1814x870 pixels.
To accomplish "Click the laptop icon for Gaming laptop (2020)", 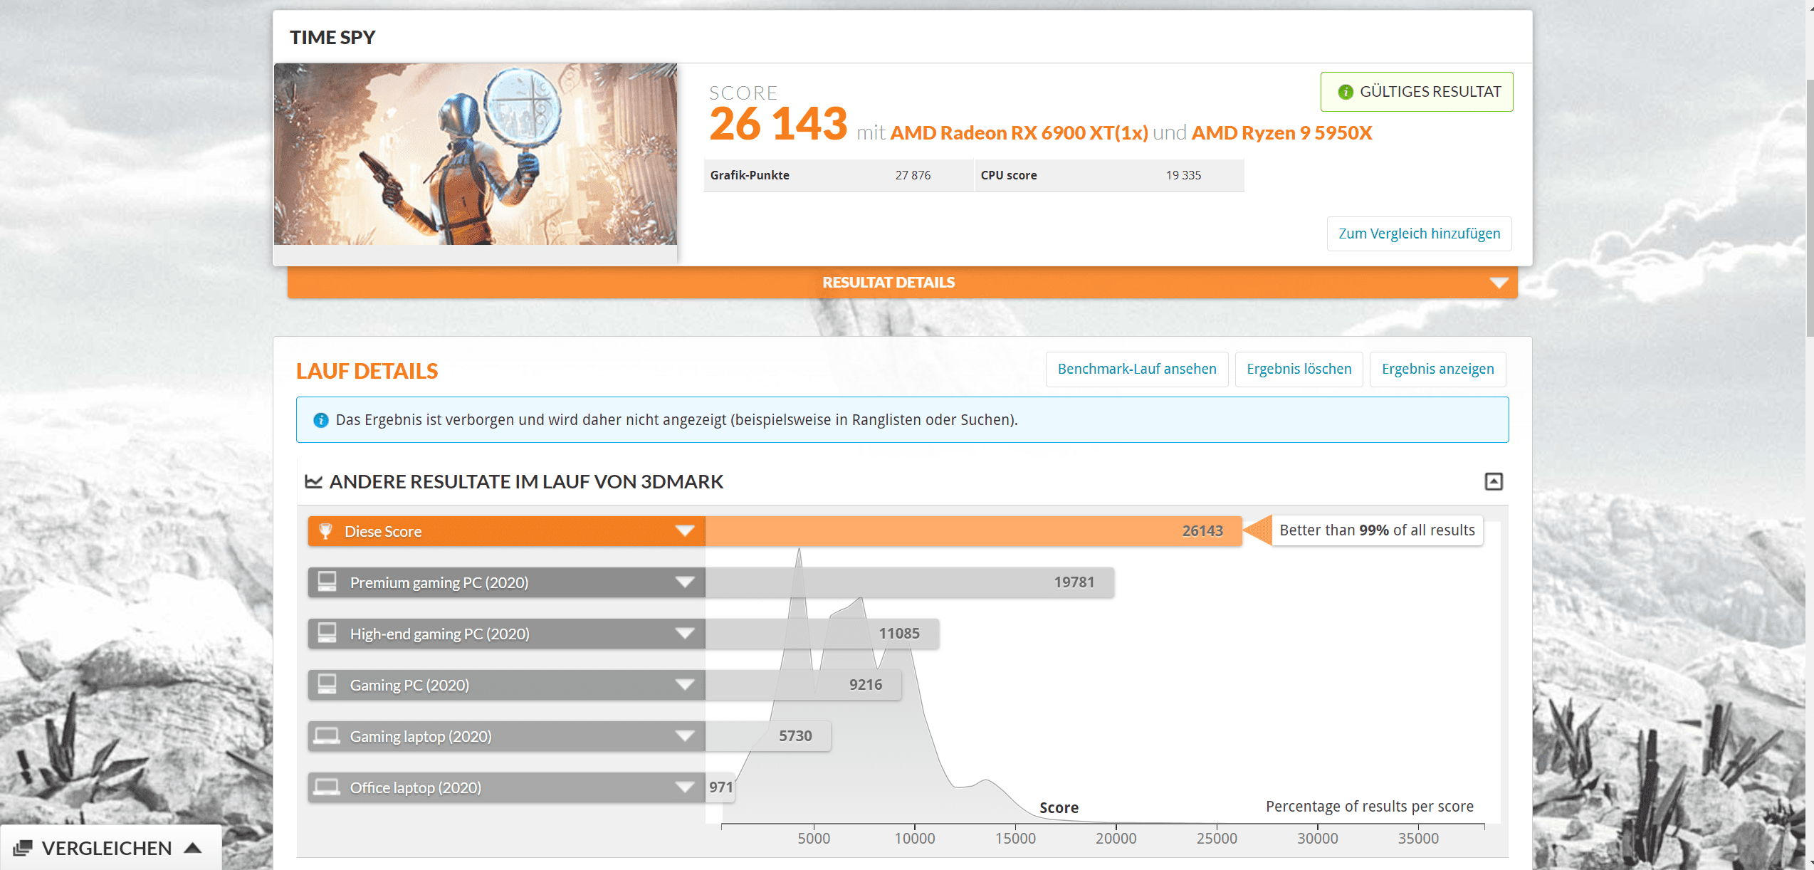I will [327, 735].
